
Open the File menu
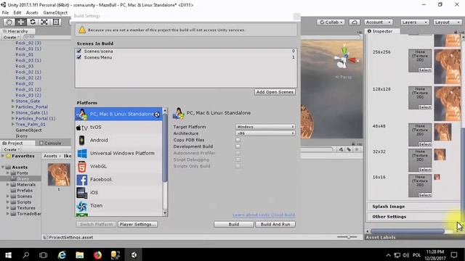click(x=5, y=13)
